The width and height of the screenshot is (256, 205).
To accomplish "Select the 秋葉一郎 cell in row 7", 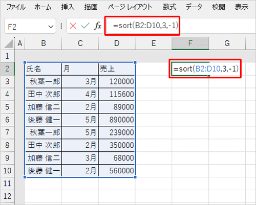I will (44, 132).
